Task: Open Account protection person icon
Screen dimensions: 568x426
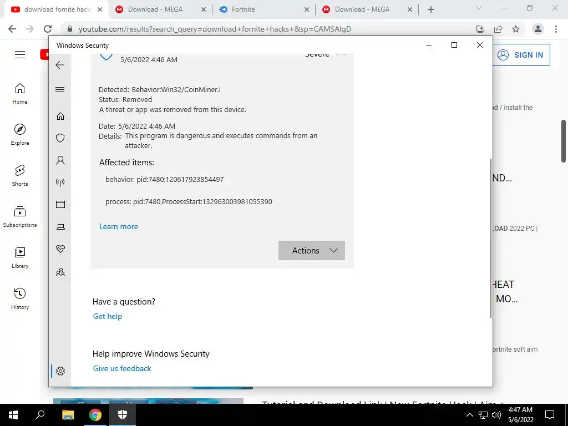Action: [x=60, y=160]
